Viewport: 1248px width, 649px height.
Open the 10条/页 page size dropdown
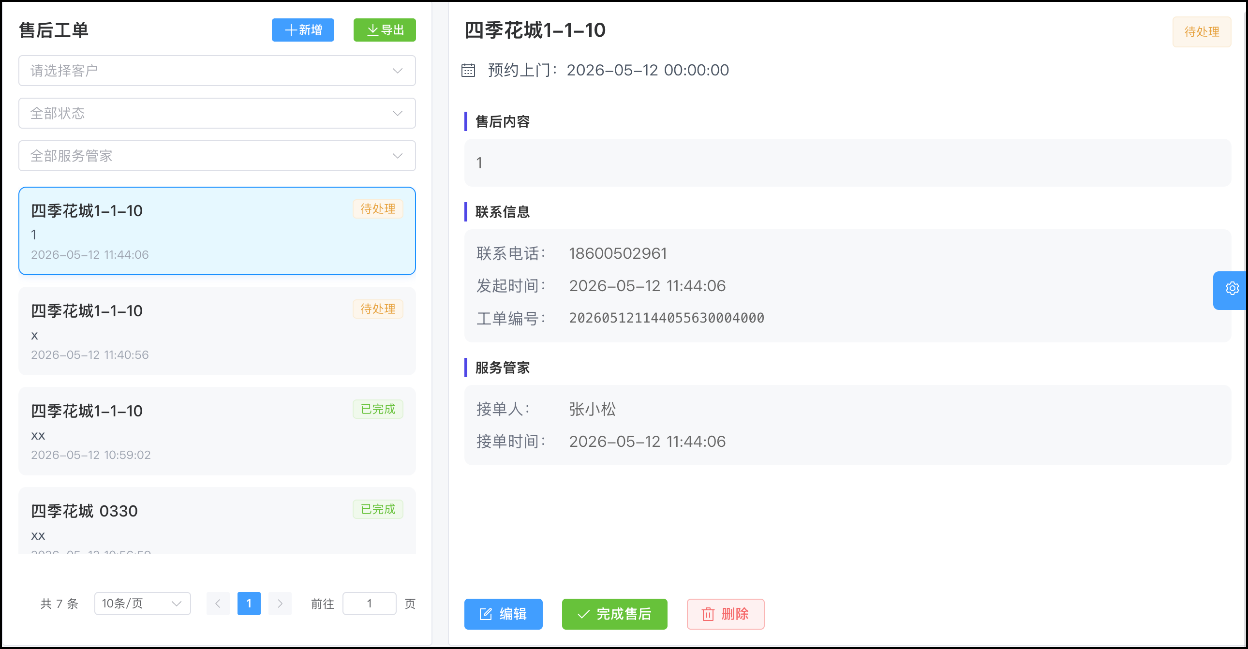tap(142, 604)
